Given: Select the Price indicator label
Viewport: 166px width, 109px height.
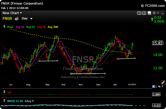Looking at the screenshot, I should pyautogui.click(x=10, y=27).
